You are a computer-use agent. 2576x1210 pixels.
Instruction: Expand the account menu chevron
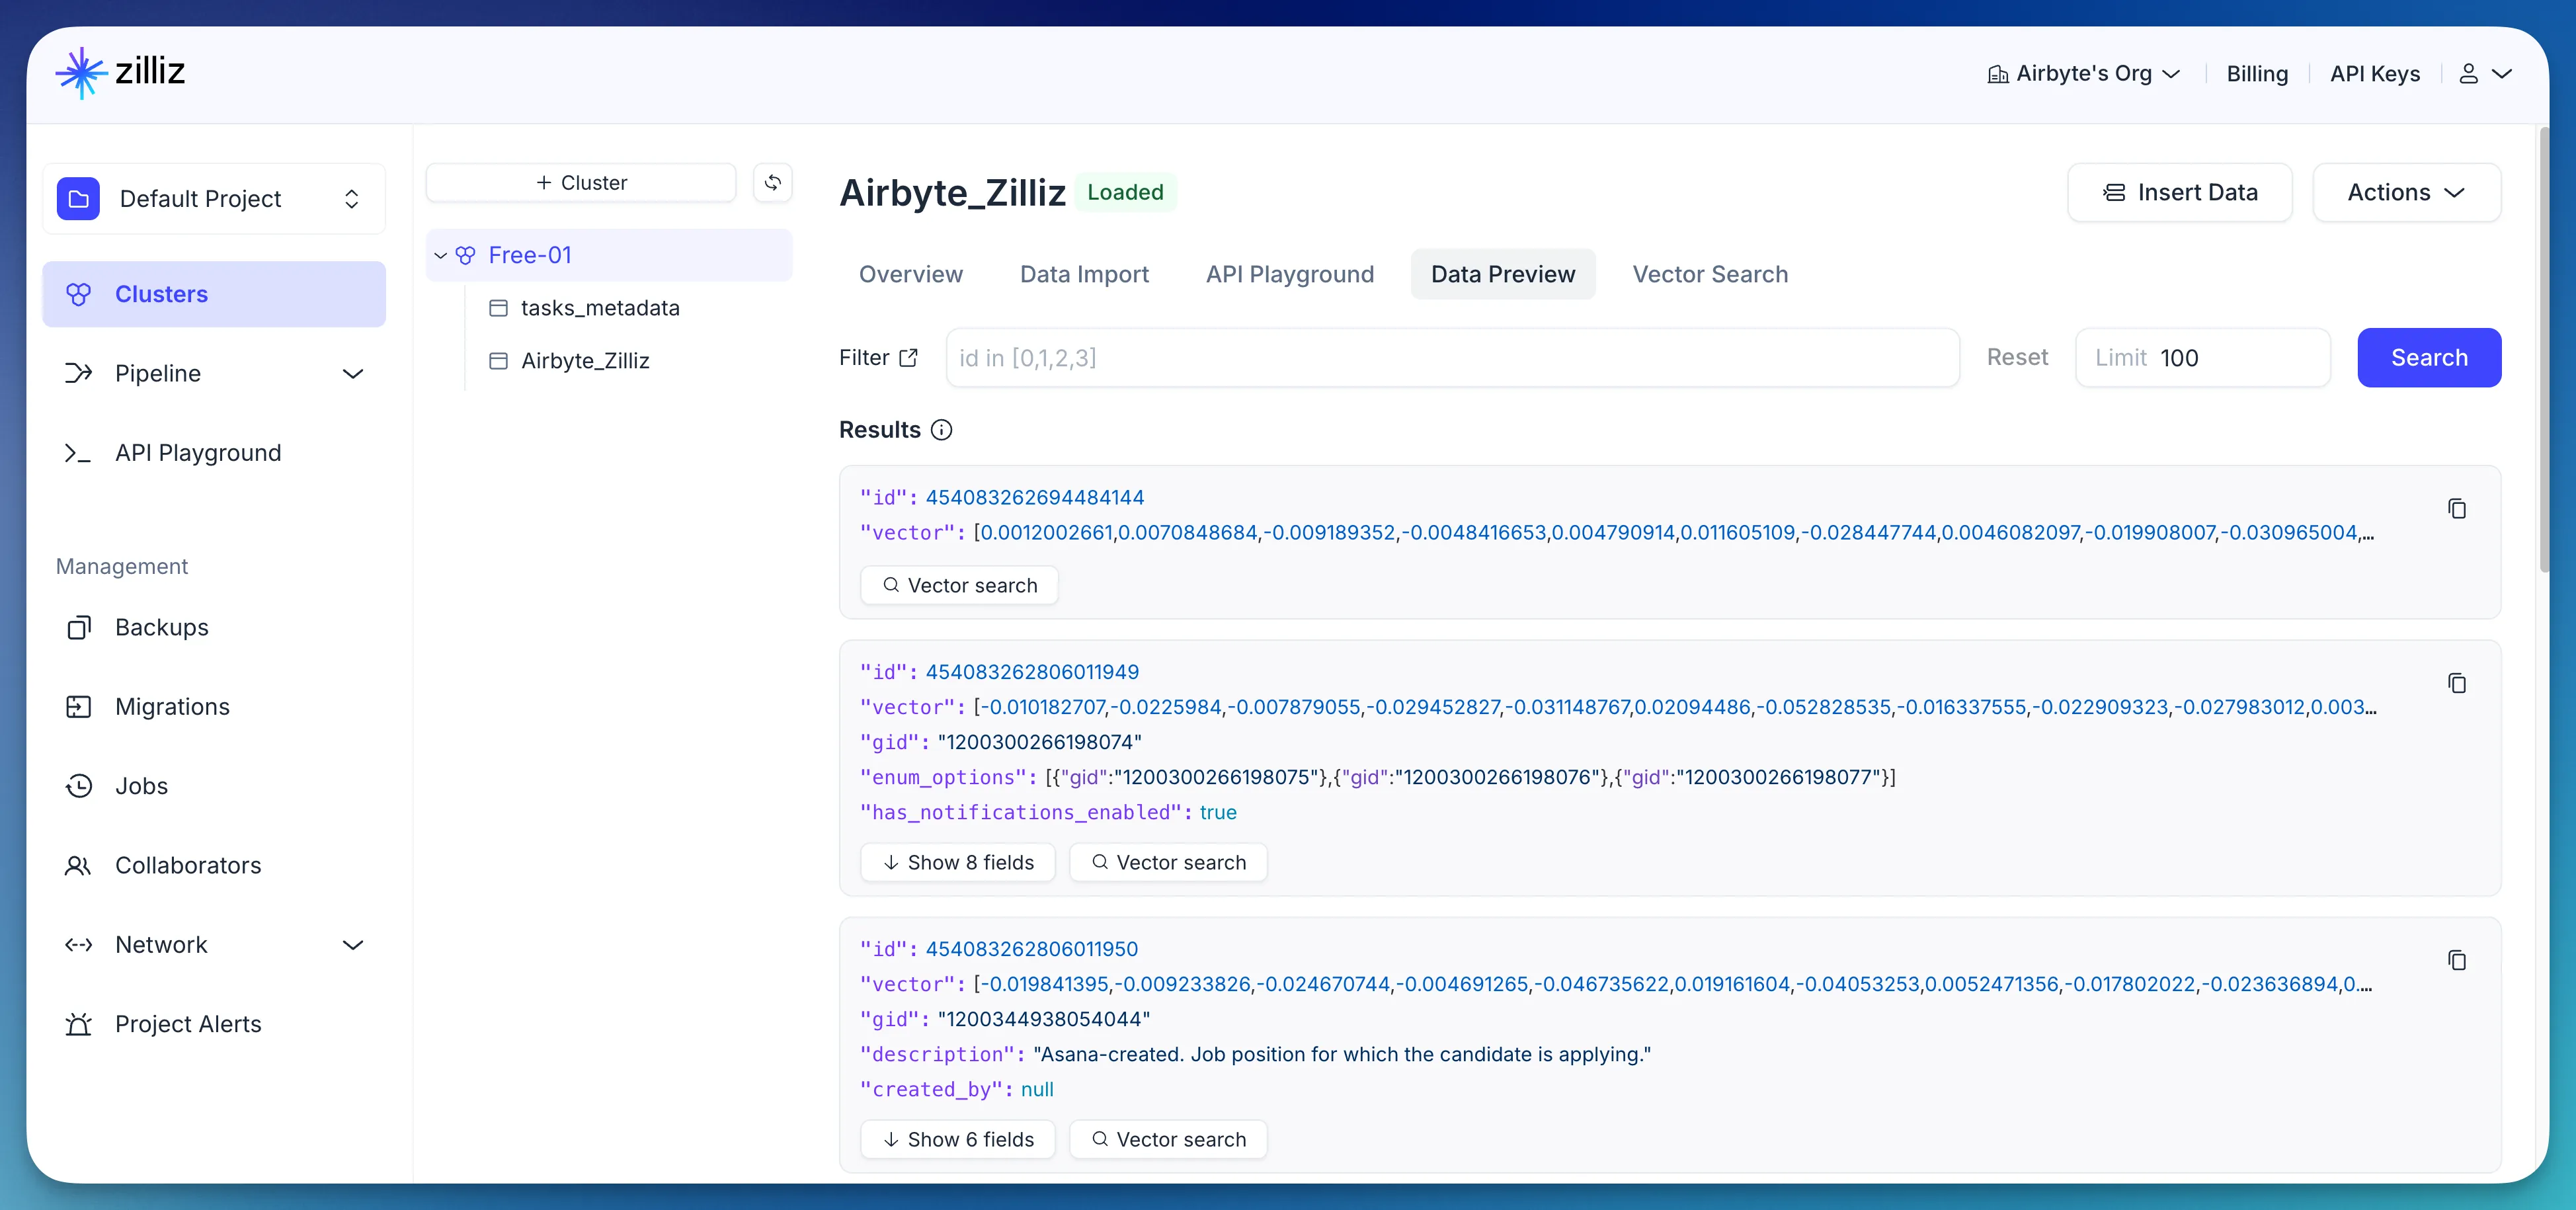pos(2502,74)
